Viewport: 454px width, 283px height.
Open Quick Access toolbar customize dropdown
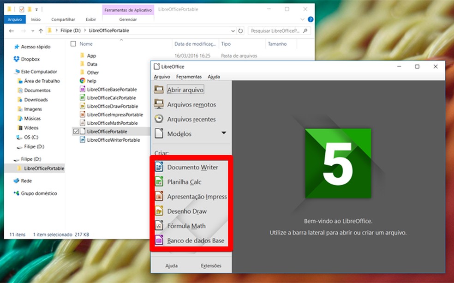coord(37,10)
